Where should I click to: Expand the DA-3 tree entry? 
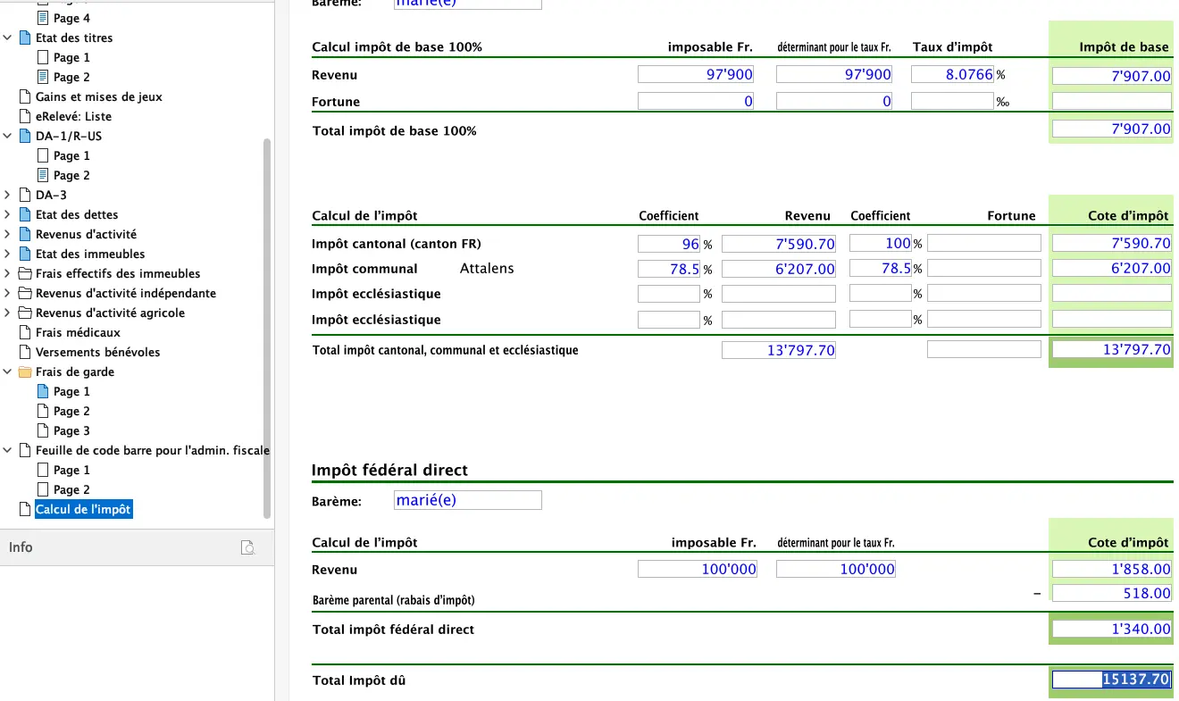tap(7, 195)
